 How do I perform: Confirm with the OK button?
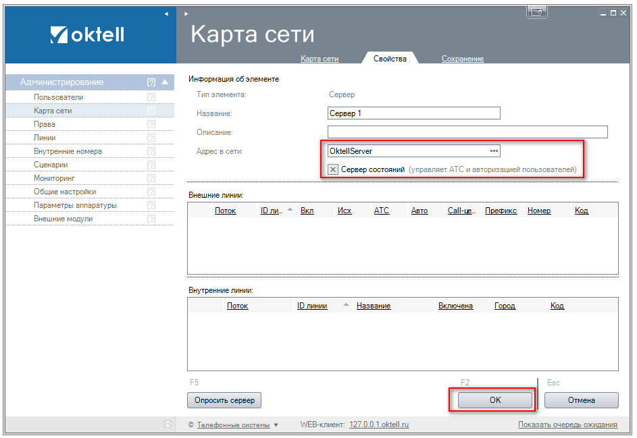click(x=494, y=400)
